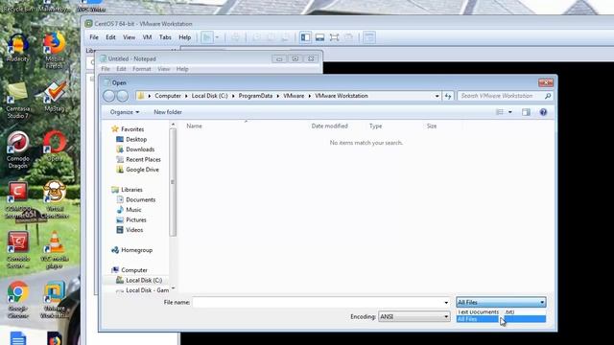Change view with the views icon
This screenshot has width=614, height=345.
[500, 112]
